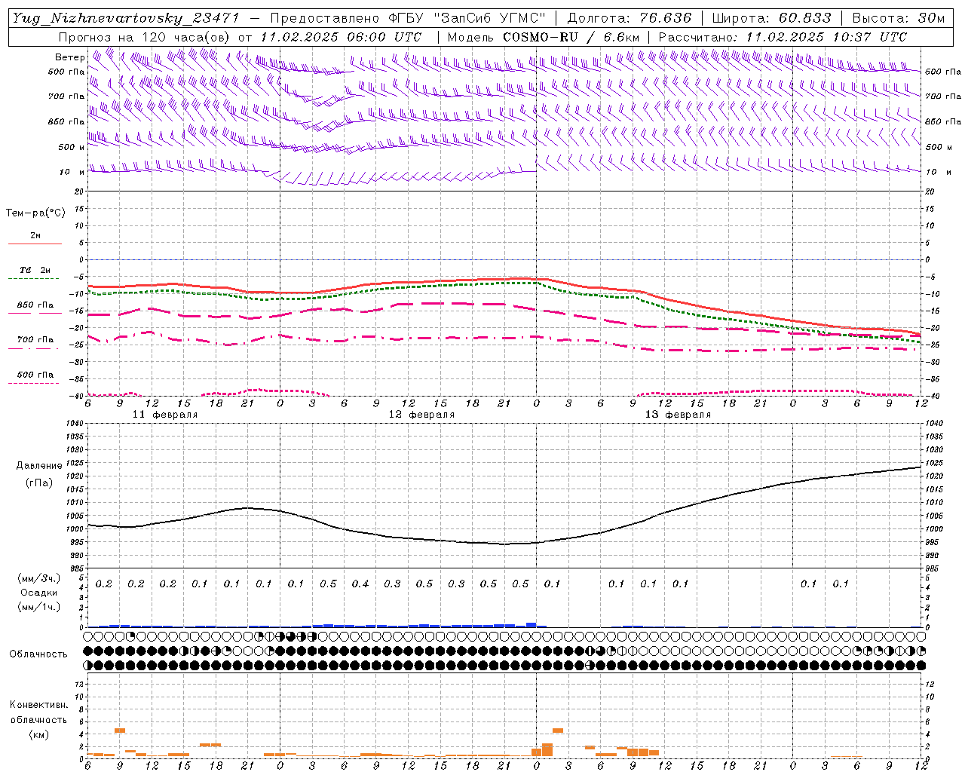Image resolution: width=965 pixels, height=772 pixels.
Task: Click the 850 гПа temperature legend entry
Action: pos(35,305)
